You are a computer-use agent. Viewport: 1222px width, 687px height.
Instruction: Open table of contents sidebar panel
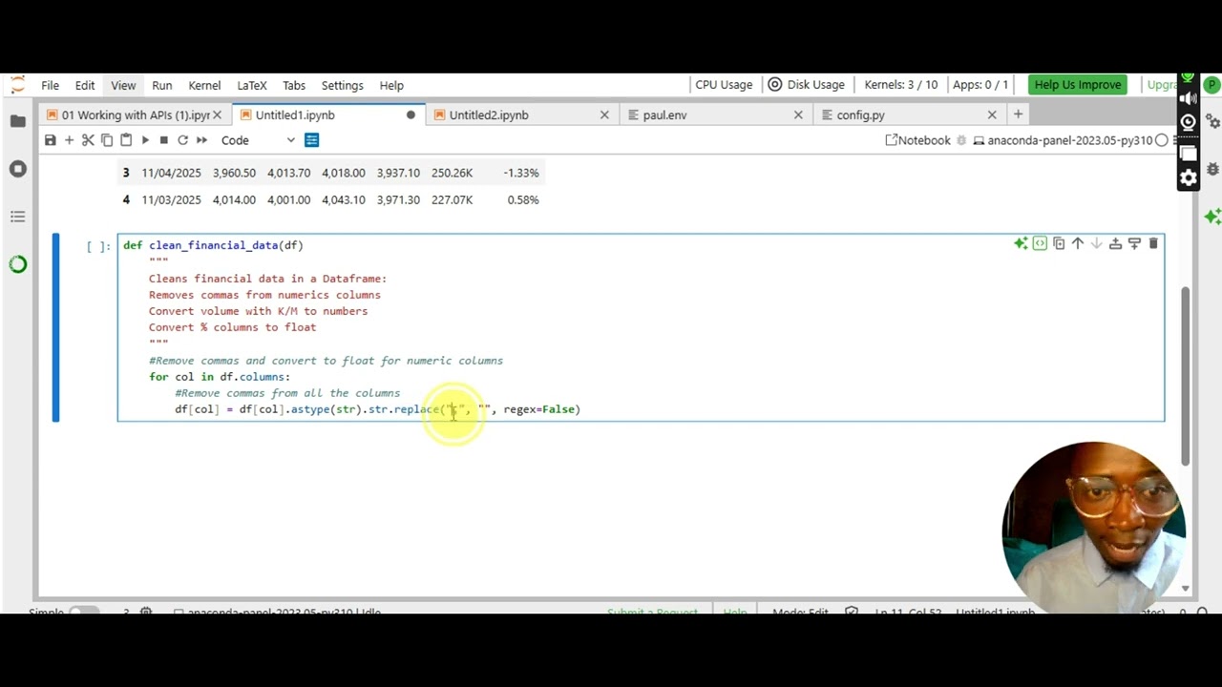(17, 217)
